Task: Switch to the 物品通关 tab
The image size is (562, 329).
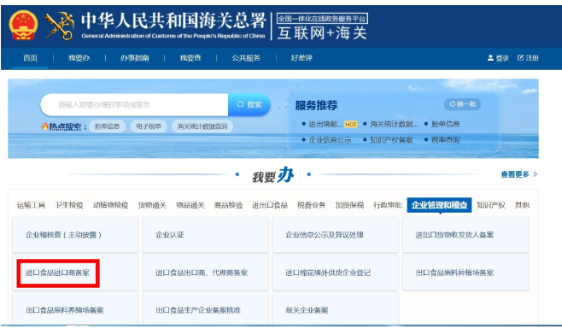Action: pyautogui.click(x=190, y=205)
